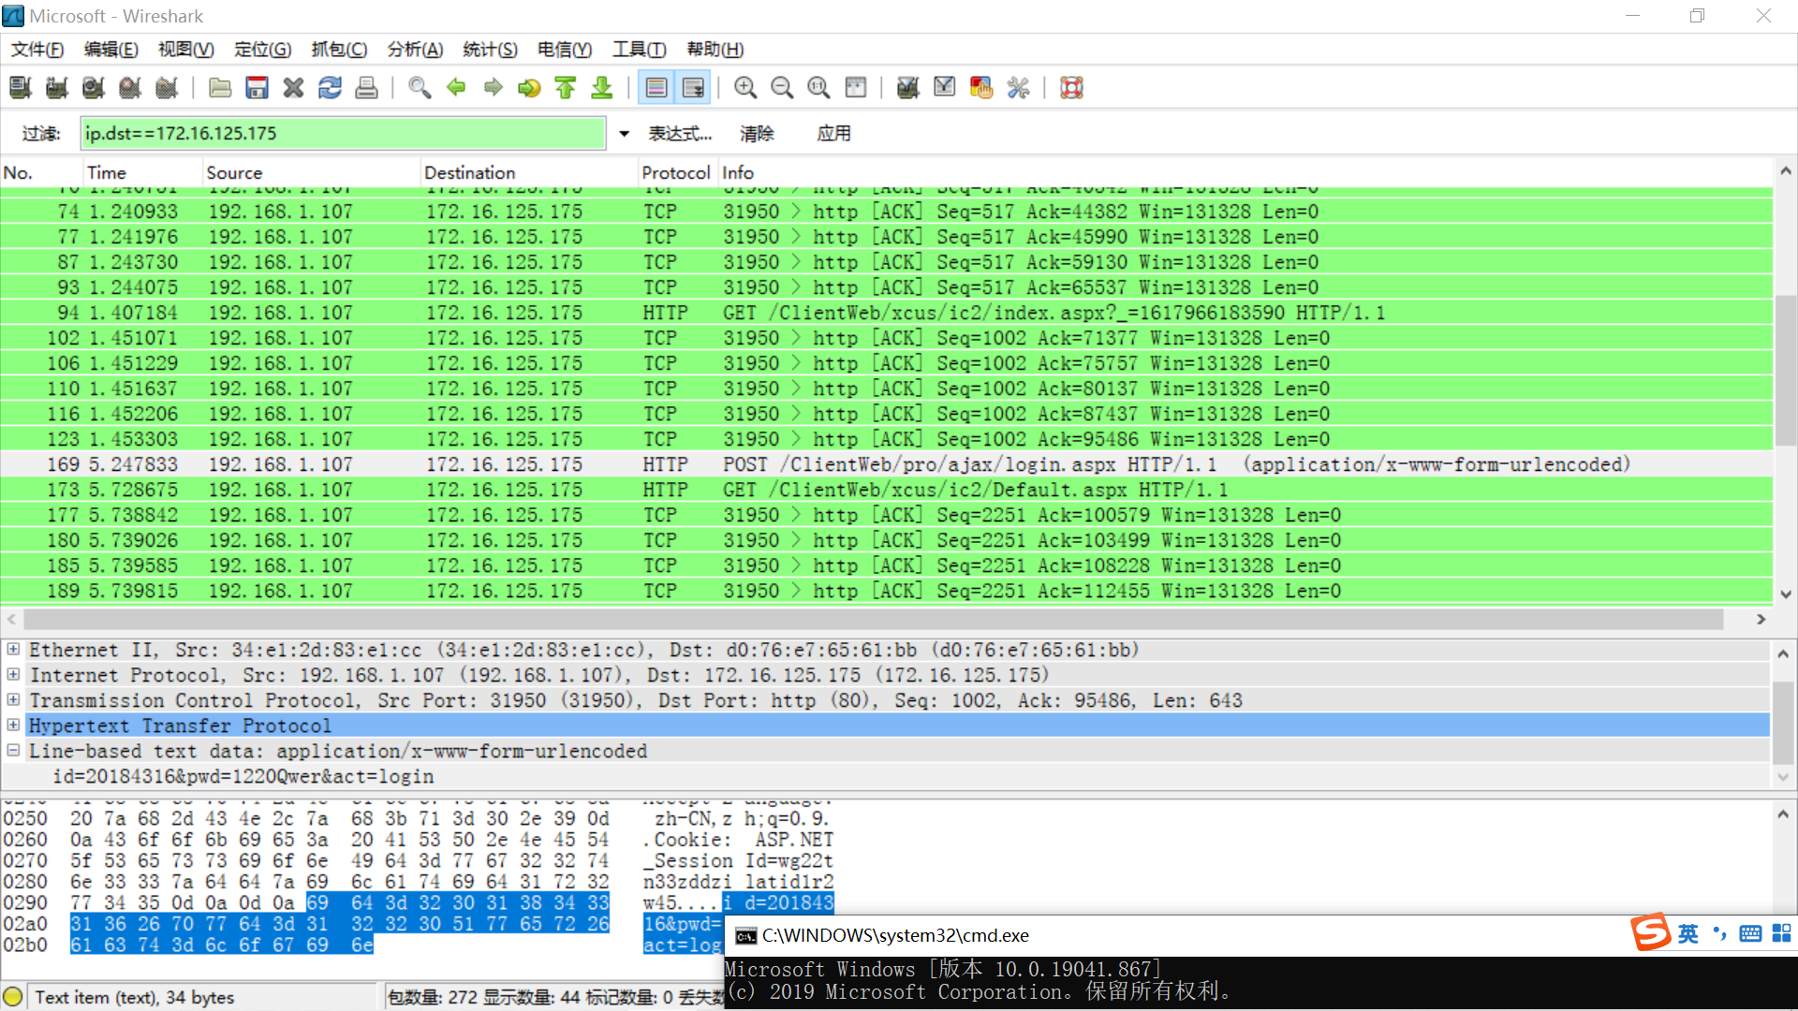Open the filter history dropdown arrow

point(624,134)
